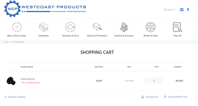Viewport: 198px width, 106px height.
Task: Click the SKU value WCP-0808
Action: pyautogui.click(x=129, y=81)
